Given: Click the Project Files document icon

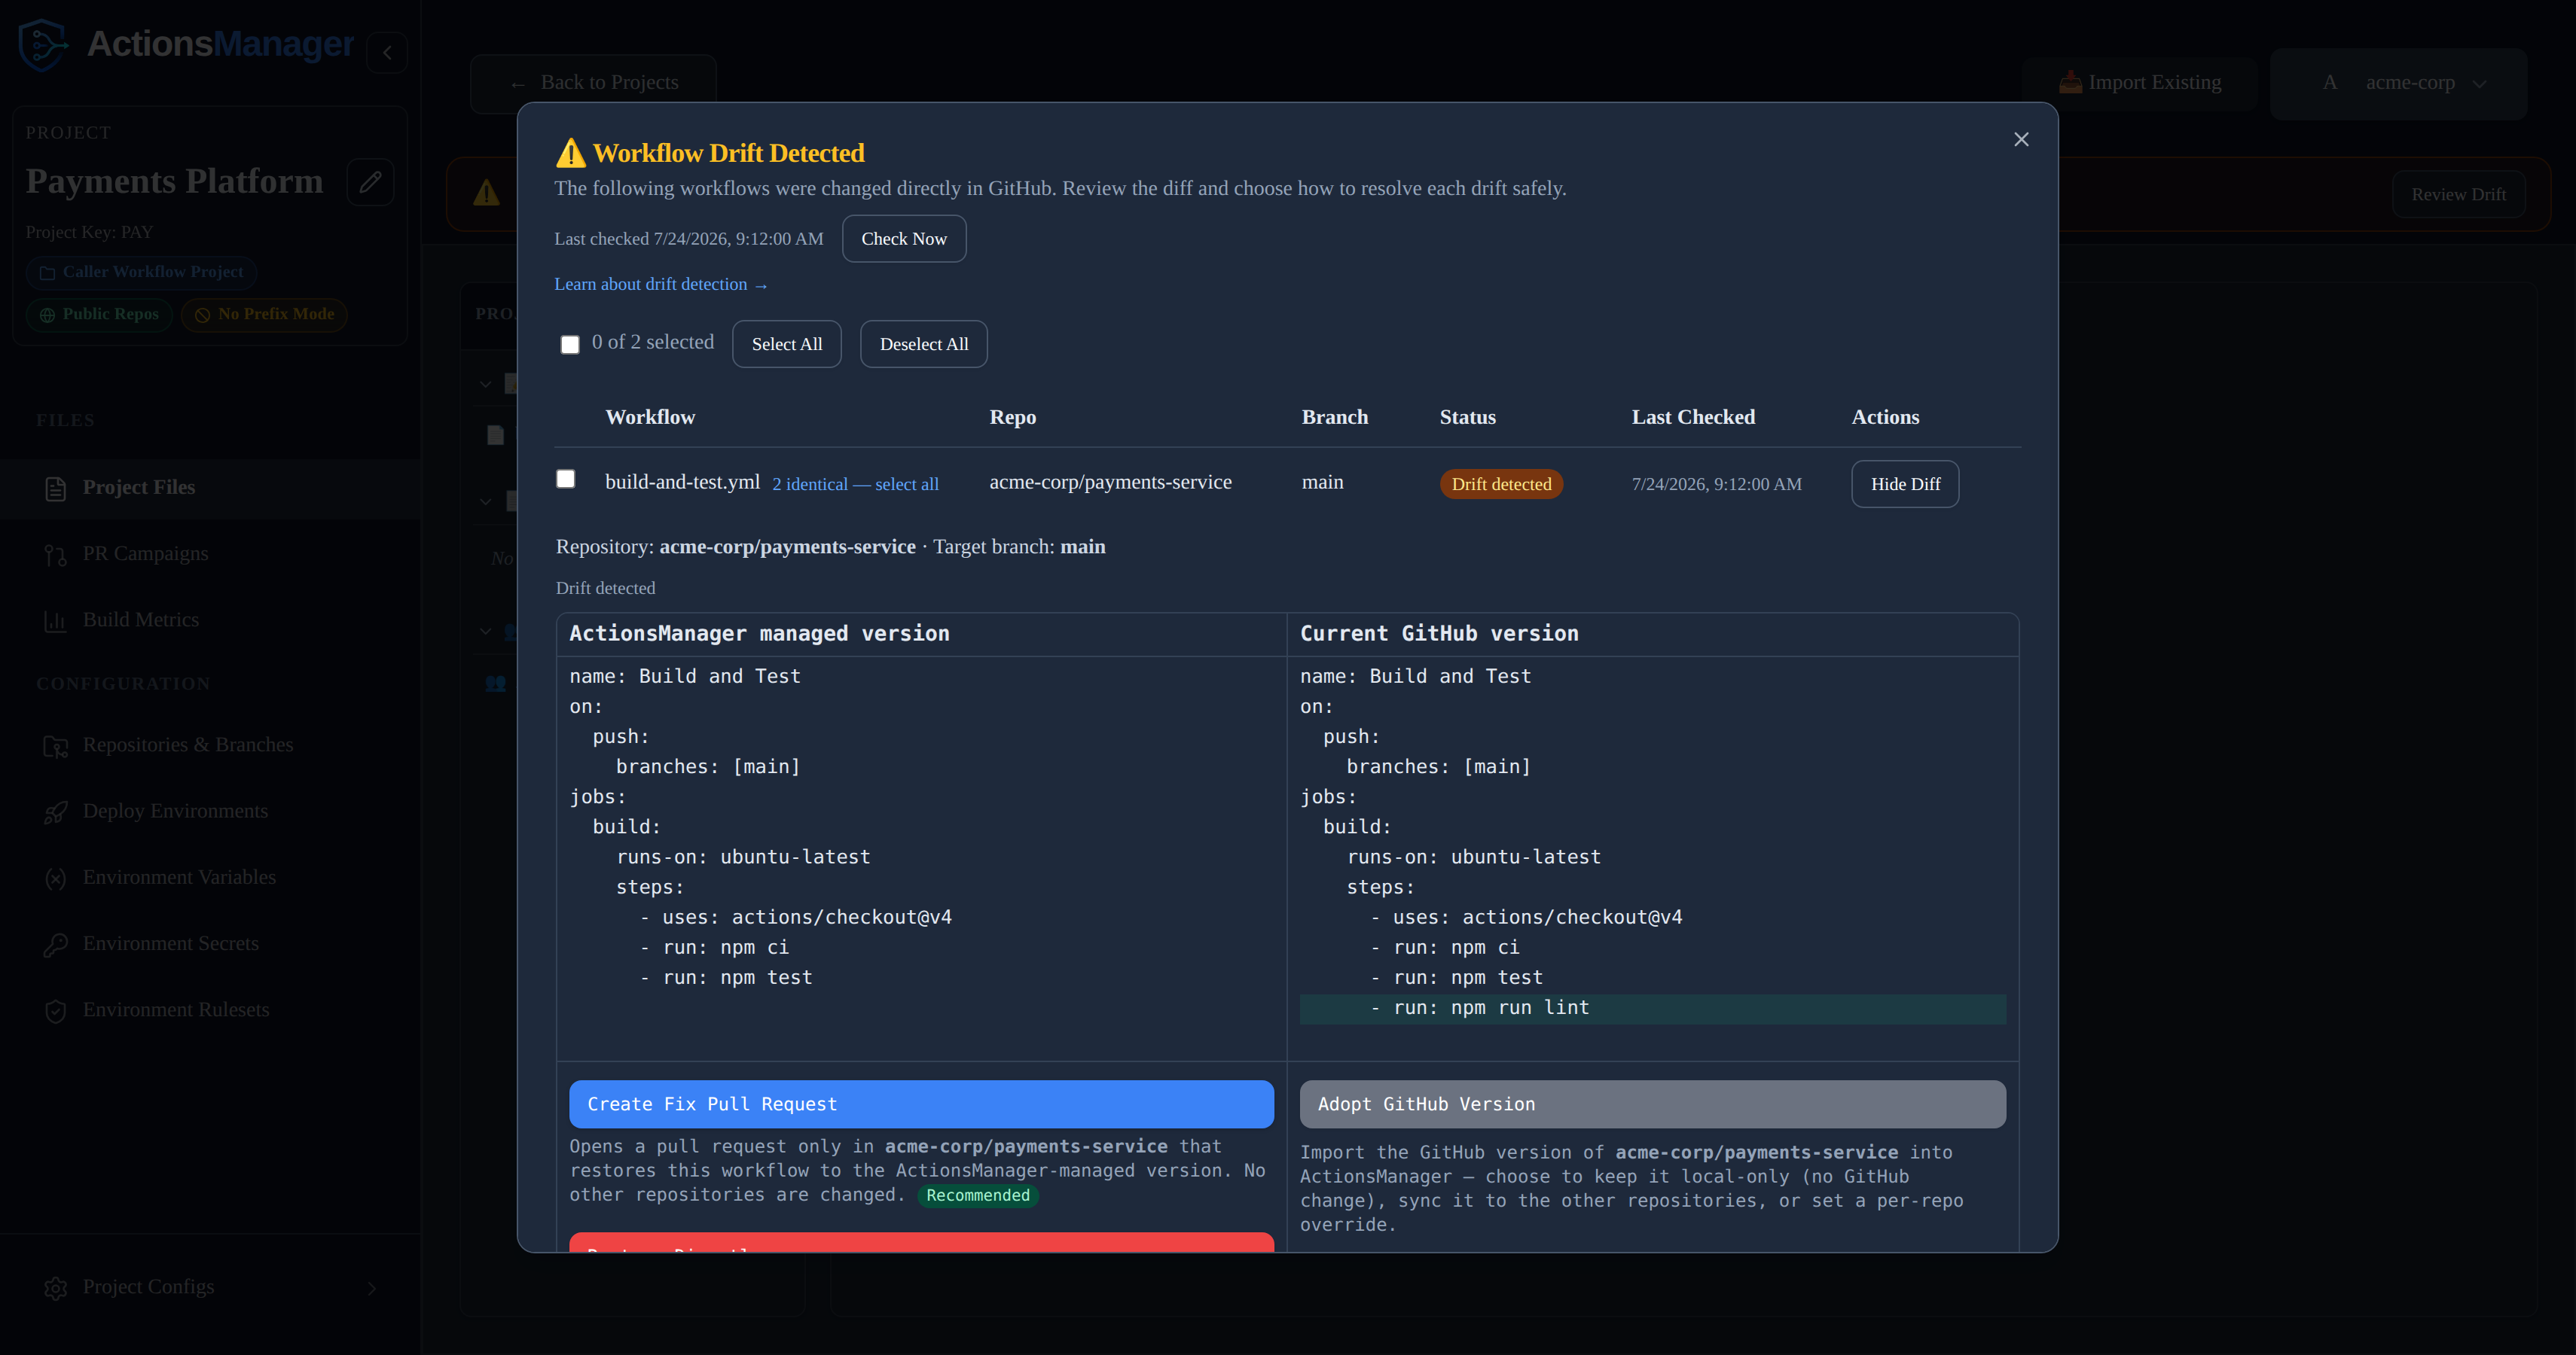Looking at the screenshot, I should tap(56, 489).
